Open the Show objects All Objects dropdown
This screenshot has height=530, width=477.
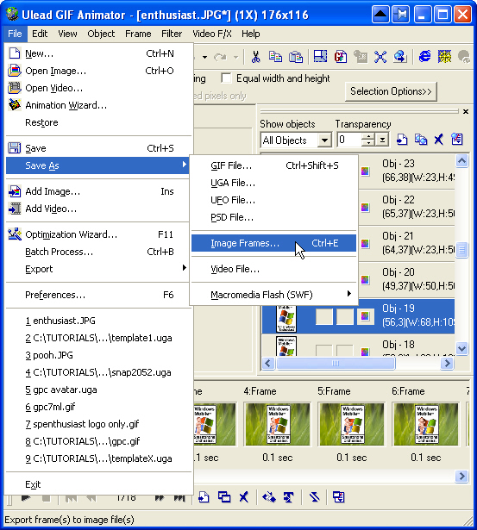[324, 140]
